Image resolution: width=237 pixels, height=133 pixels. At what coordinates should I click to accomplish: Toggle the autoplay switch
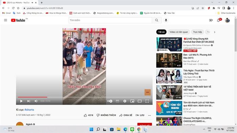pos(110,101)
